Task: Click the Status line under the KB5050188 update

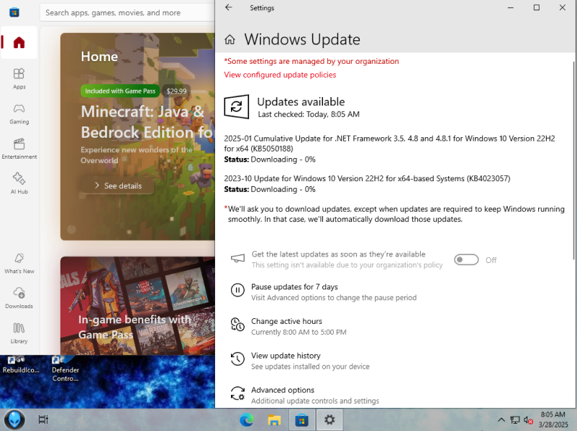Action: (270, 159)
